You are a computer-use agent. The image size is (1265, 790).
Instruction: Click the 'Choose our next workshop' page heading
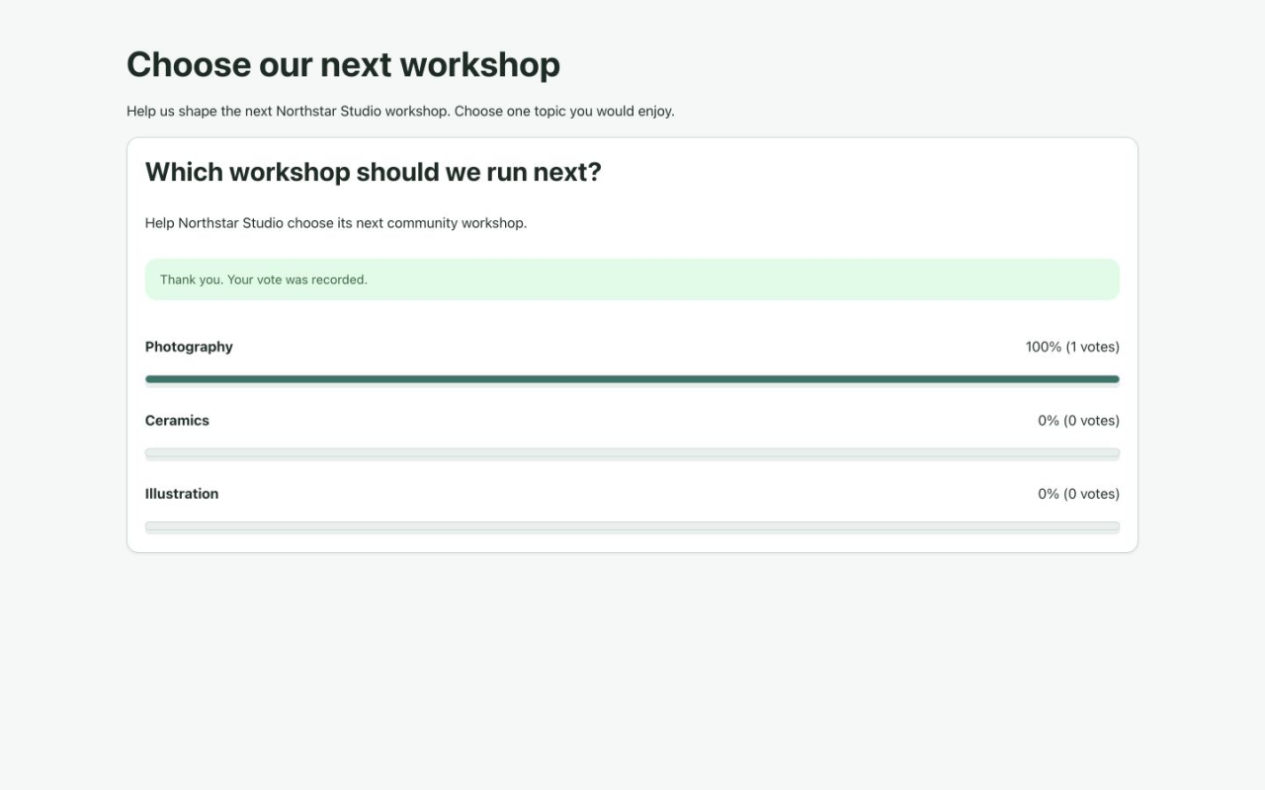click(343, 64)
